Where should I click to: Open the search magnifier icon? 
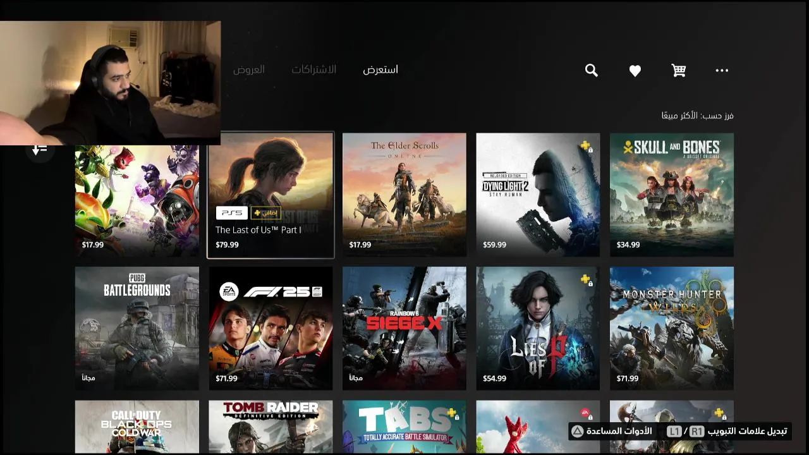tap(592, 70)
